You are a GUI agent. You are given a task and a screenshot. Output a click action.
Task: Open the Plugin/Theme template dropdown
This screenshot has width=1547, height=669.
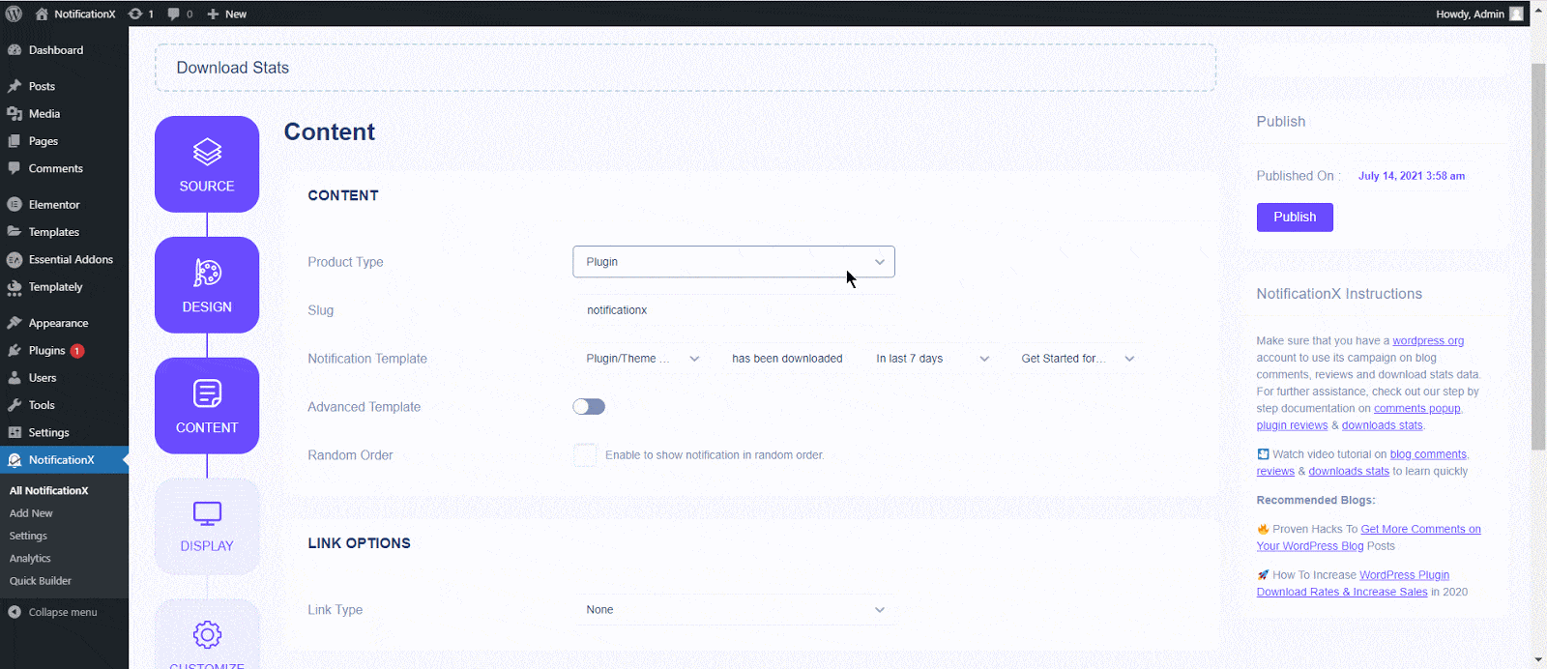click(643, 359)
